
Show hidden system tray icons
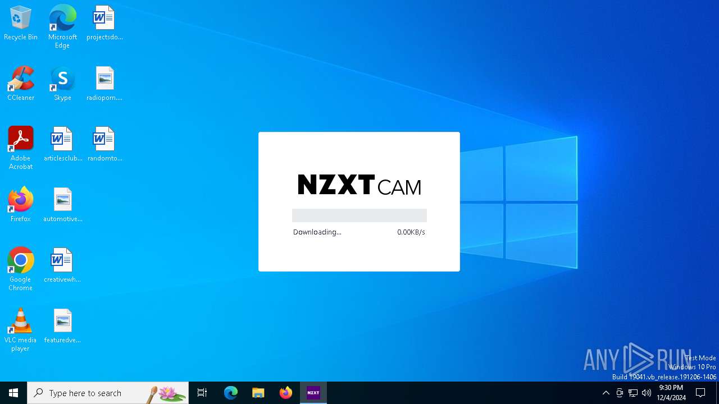pyautogui.click(x=606, y=393)
